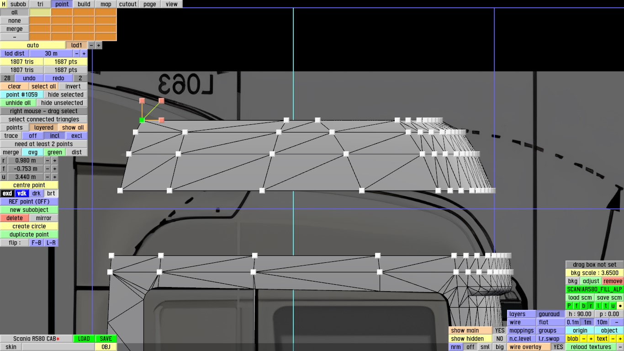
Task: Select the brt brightness option
Action: [x=51, y=193]
